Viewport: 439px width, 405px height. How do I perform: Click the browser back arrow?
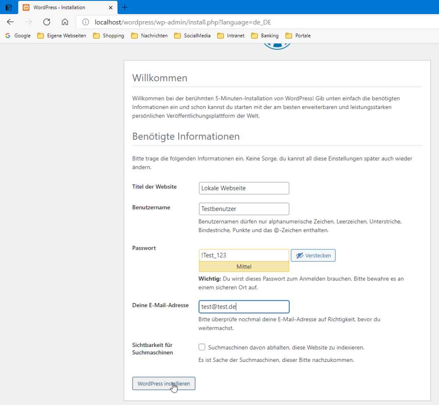pos(11,22)
